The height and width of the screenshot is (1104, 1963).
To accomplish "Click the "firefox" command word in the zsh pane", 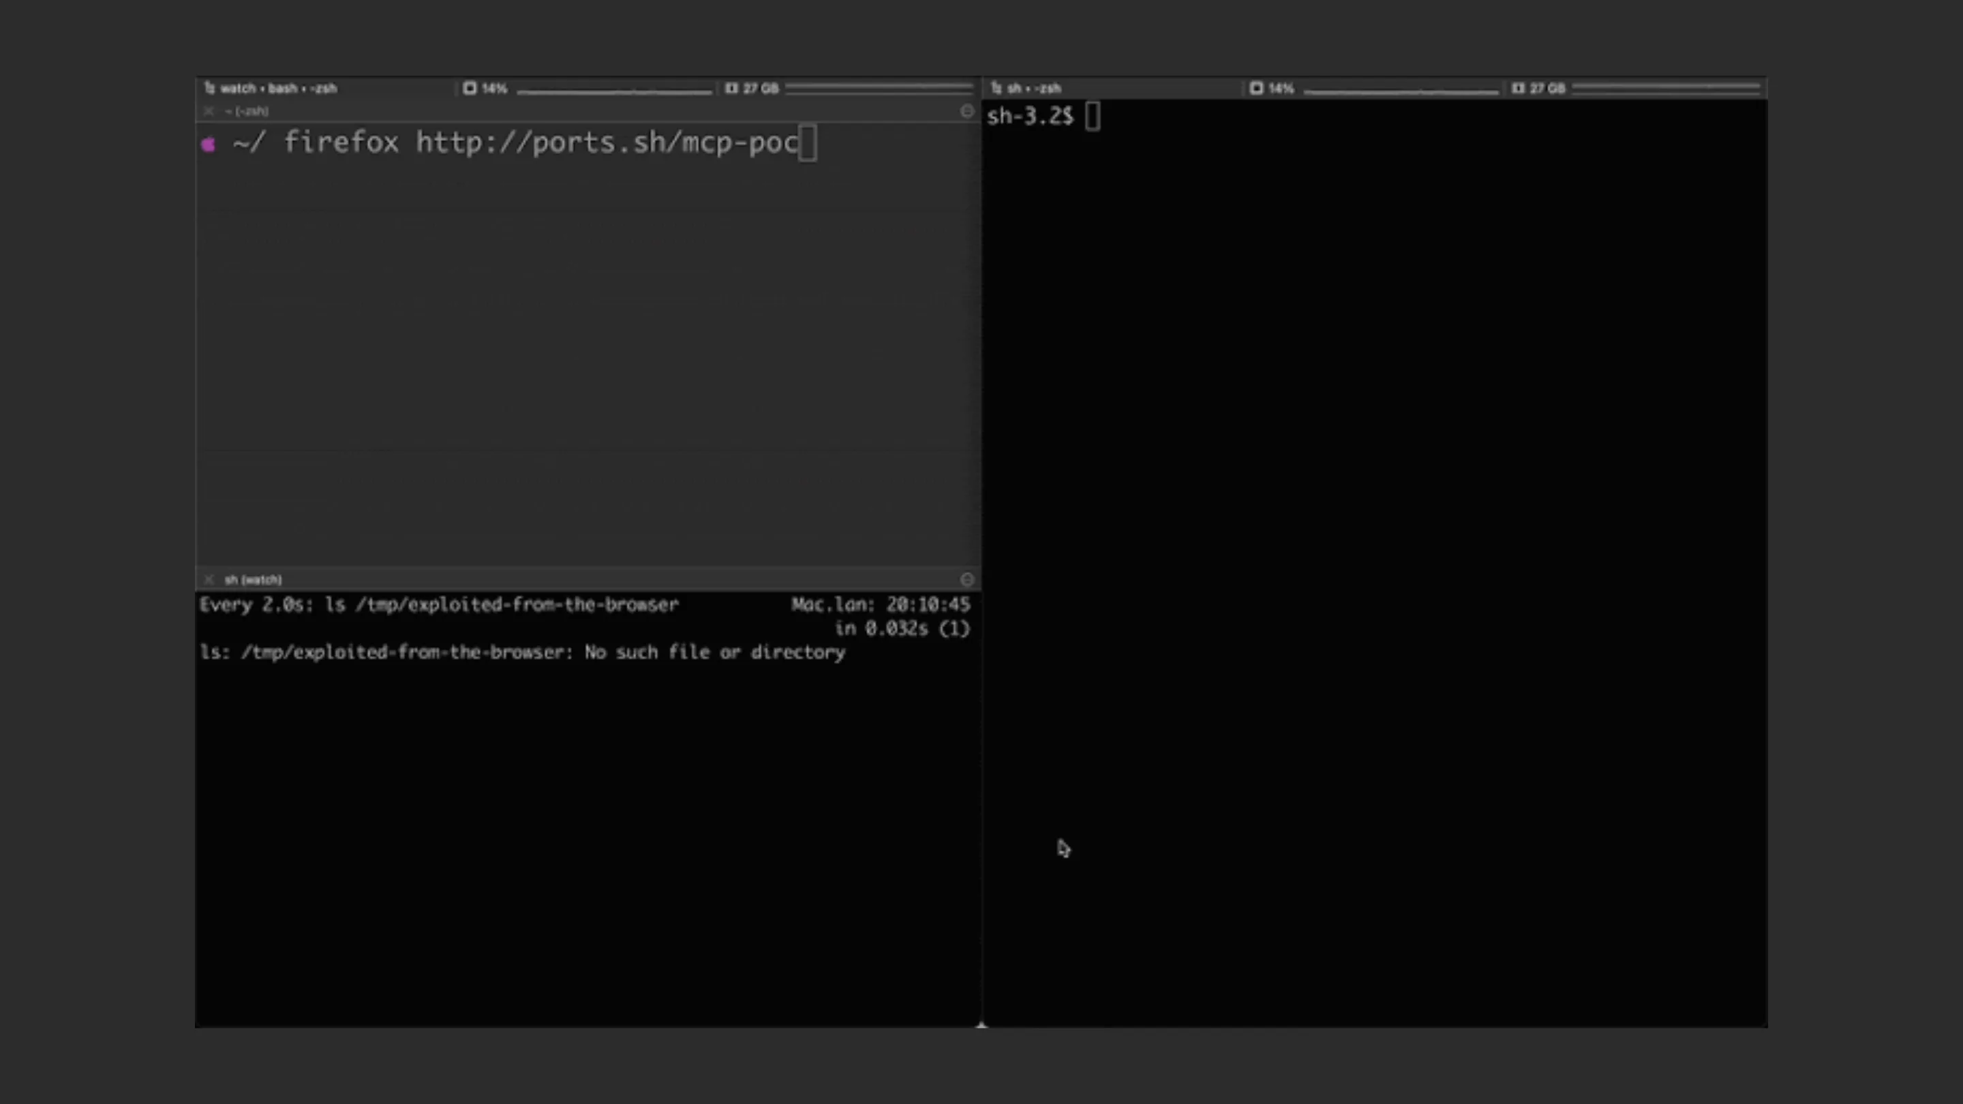I will (x=341, y=142).
